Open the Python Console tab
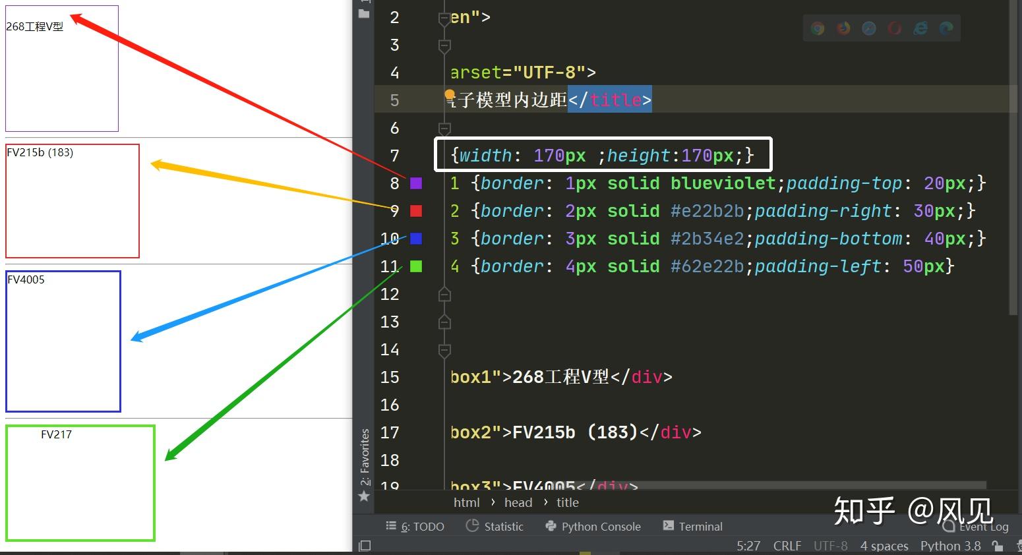Screen dimensions: 1022x555 593,526
